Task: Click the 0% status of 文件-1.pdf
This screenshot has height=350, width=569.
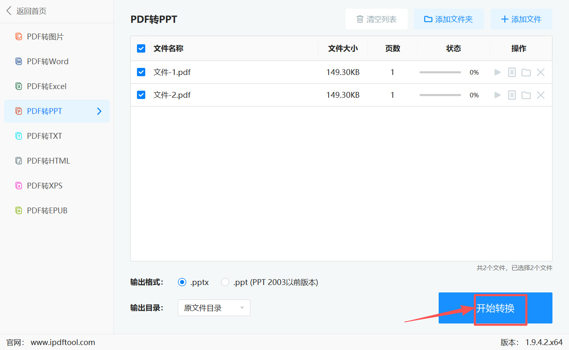Action: 474,72
